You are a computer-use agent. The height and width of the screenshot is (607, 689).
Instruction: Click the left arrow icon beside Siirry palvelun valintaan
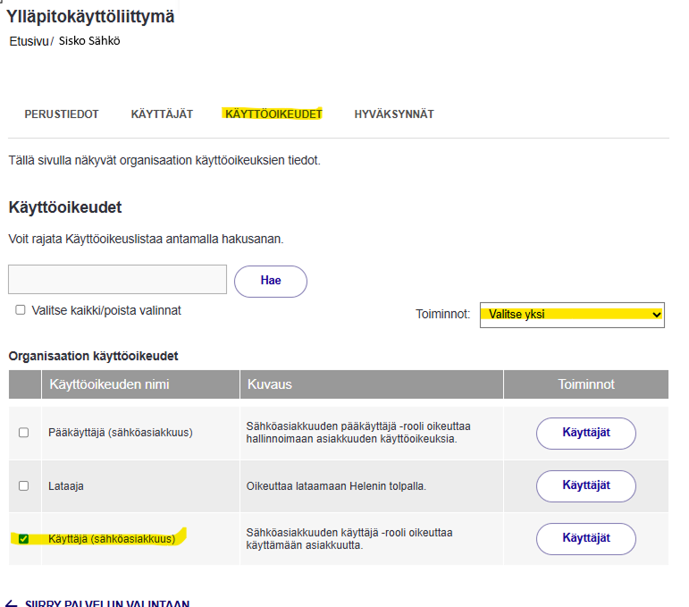11,603
